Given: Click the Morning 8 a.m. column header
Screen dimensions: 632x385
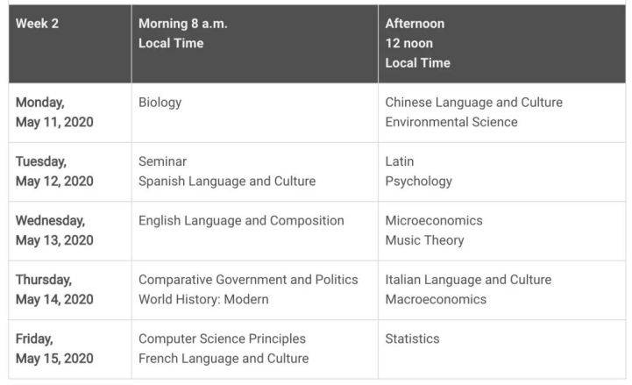Looking at the screenshot, I should (182, 33).
